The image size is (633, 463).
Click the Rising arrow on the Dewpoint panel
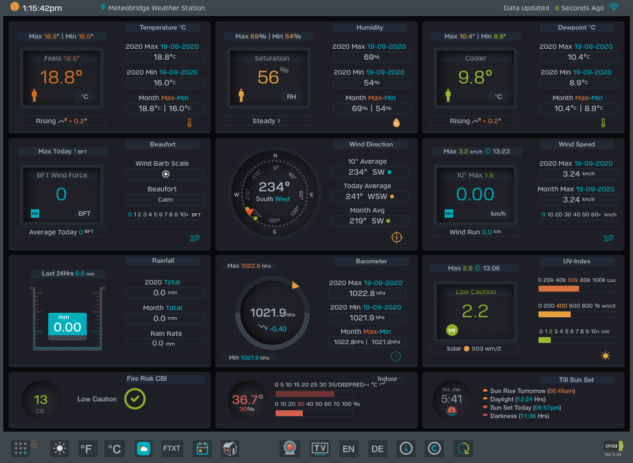[x=474, y=120]
